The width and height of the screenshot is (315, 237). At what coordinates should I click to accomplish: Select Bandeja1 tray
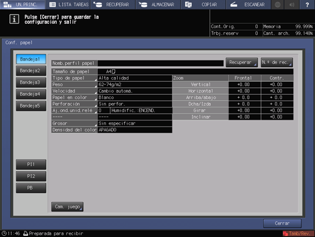[31, 59]
